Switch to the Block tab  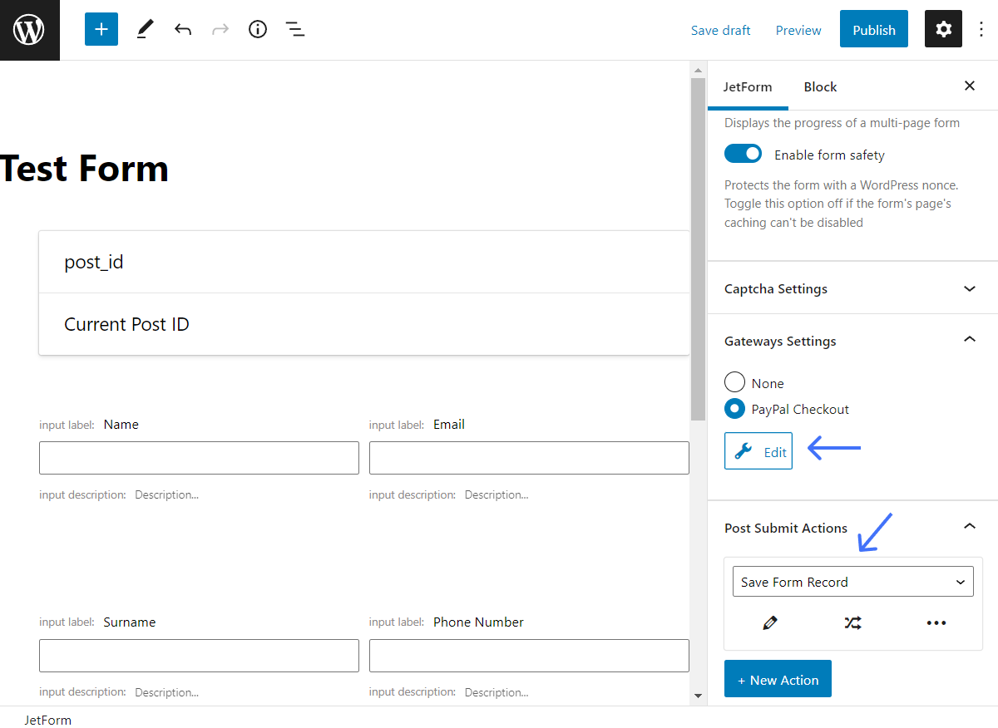[820, 86]
